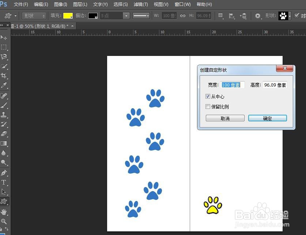
Task: Open the 5点 stroke width dropdown
Action: tap(126, 16)
